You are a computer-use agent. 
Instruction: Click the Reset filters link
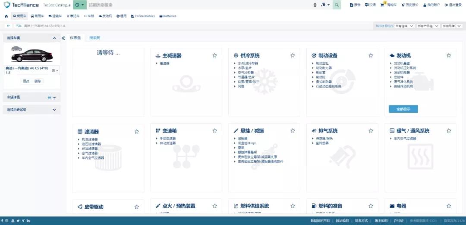pyautogui.click(x=384, y=26)
